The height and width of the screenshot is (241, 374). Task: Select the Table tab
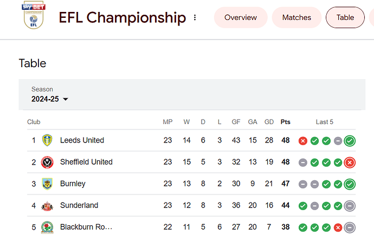pos(345,17)
